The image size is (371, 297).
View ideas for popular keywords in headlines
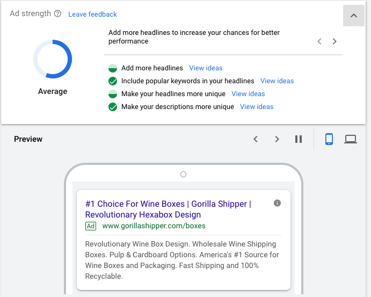click(x=277, y=81)
